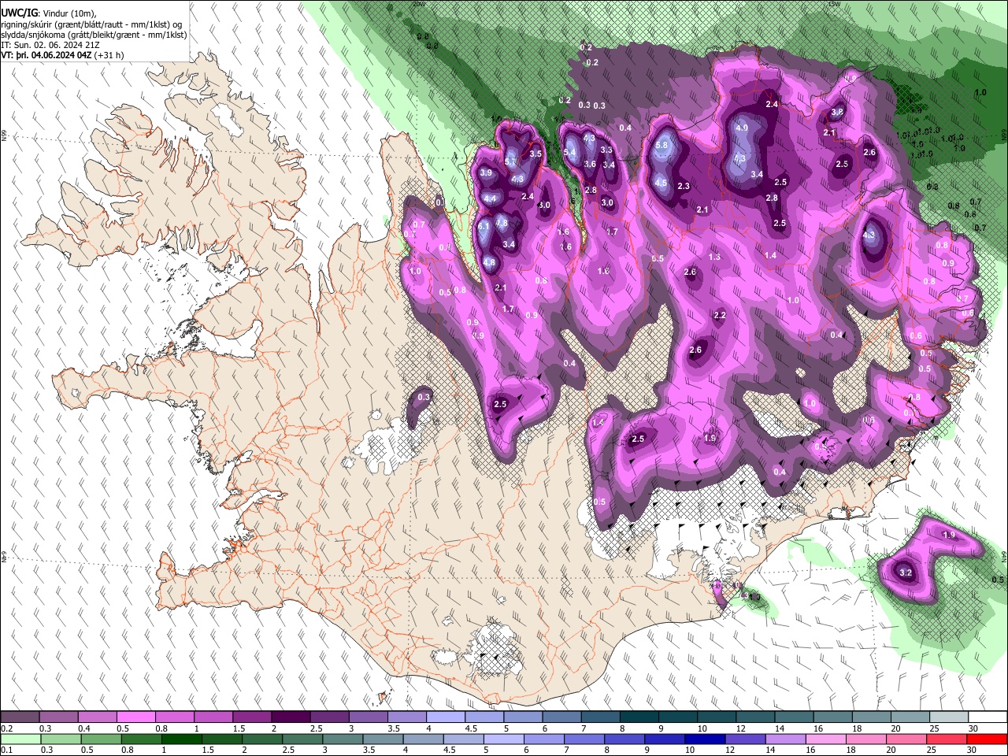
Task: Click the '0.2' label on the purple scale
Action: 6,728
